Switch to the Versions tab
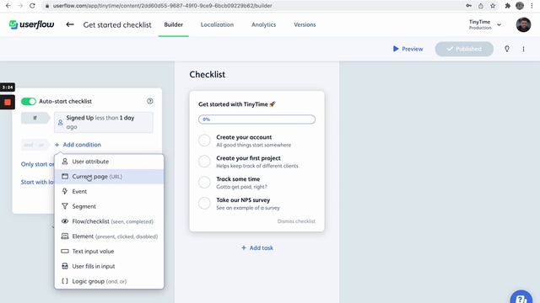 [305, 24]
